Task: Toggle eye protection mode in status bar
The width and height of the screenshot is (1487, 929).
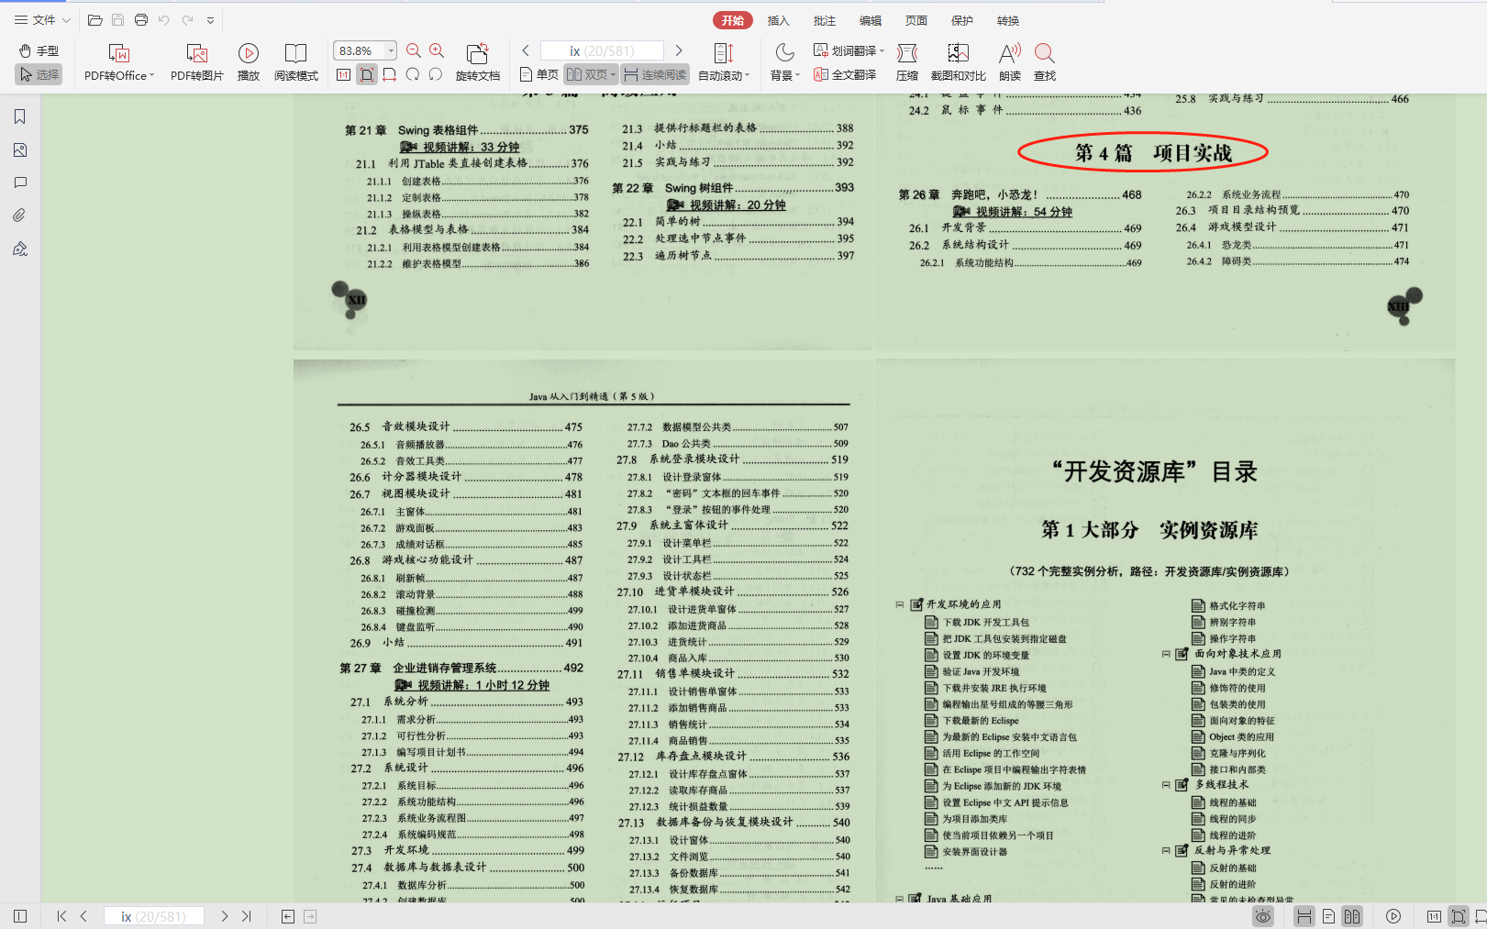Action: (x=1263, y=916)
